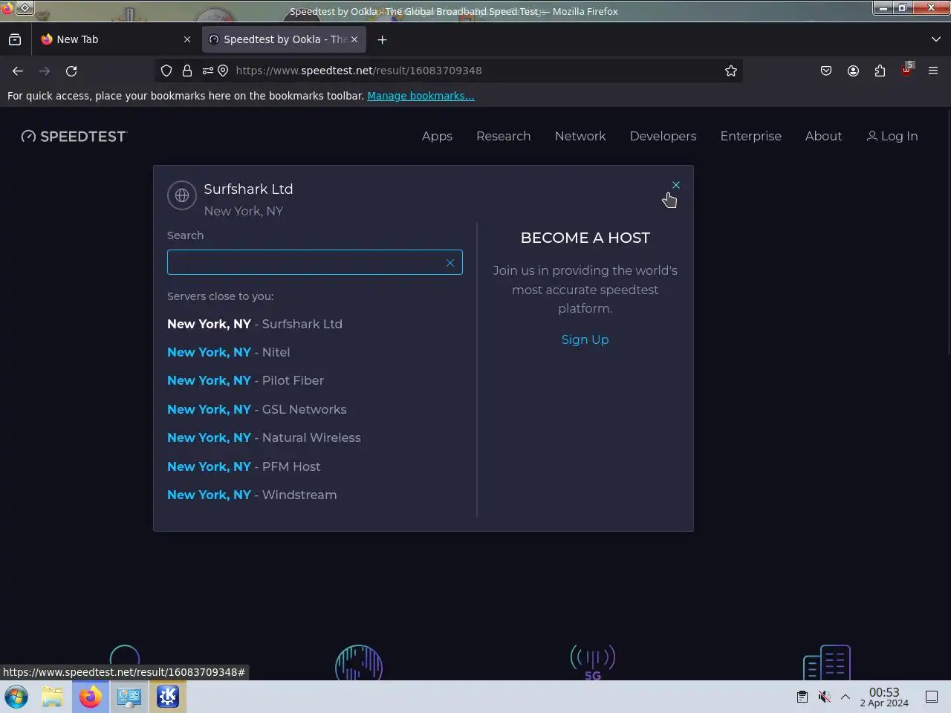Bookmark this page with the star icon
951x713 pixels.
pyautogui.click(x=731, y=71)
